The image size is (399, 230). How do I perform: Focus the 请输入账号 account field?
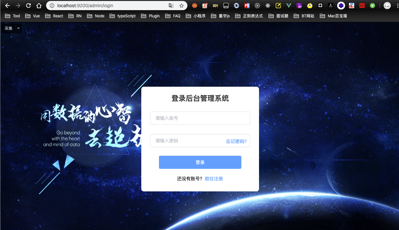coord(200,118)
